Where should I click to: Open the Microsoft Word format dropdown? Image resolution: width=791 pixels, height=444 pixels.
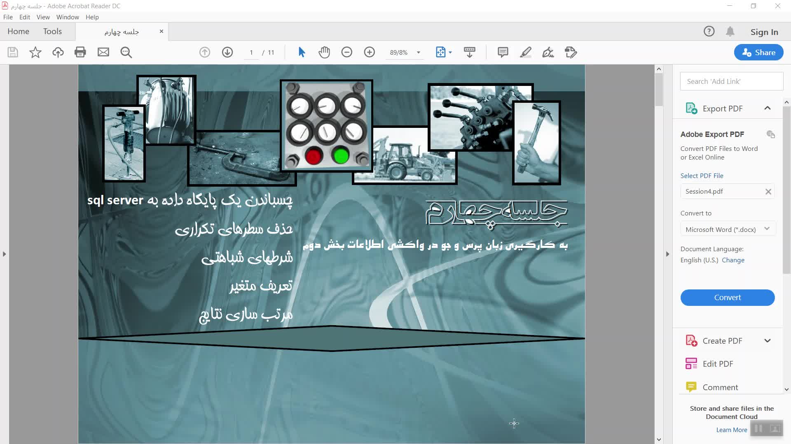[728, 229]
